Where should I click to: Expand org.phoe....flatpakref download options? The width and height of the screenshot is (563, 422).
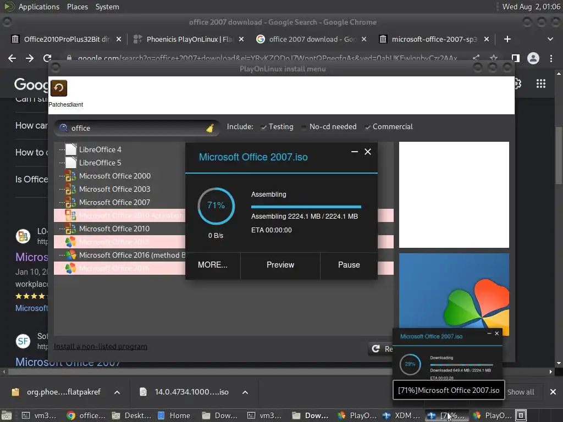(117, 392)
